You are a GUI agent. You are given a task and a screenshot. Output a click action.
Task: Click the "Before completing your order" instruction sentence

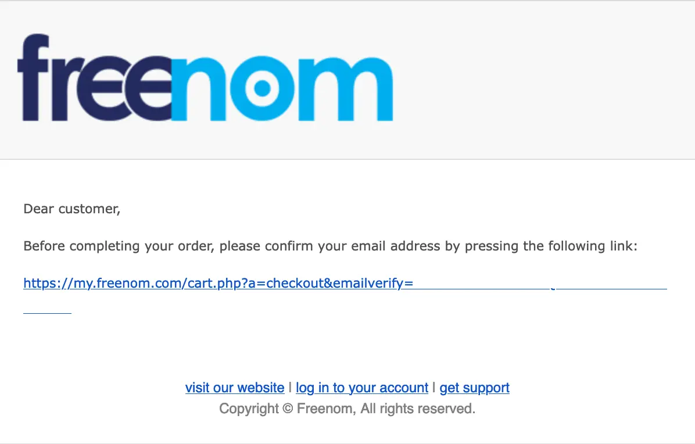coord(330,246)
